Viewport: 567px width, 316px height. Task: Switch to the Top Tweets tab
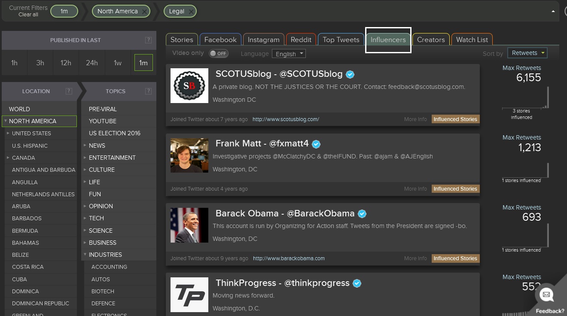(x=341, y=39)
